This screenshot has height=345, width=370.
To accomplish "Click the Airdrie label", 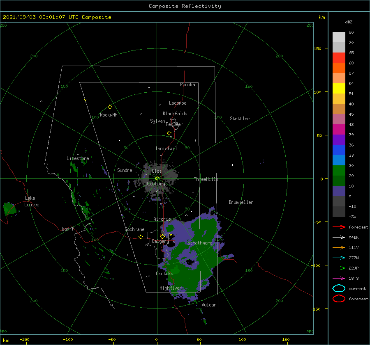I will point(162,219).
